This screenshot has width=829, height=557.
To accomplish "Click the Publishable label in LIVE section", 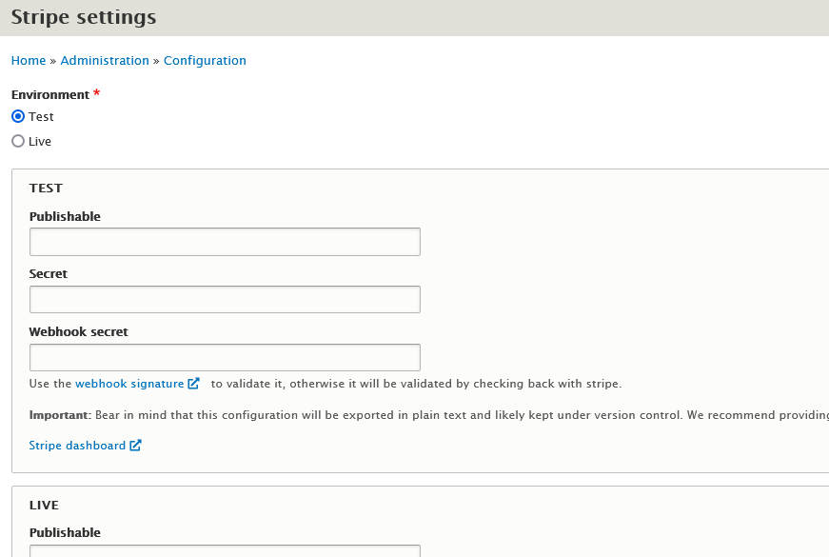I will [x=65, y=532].
